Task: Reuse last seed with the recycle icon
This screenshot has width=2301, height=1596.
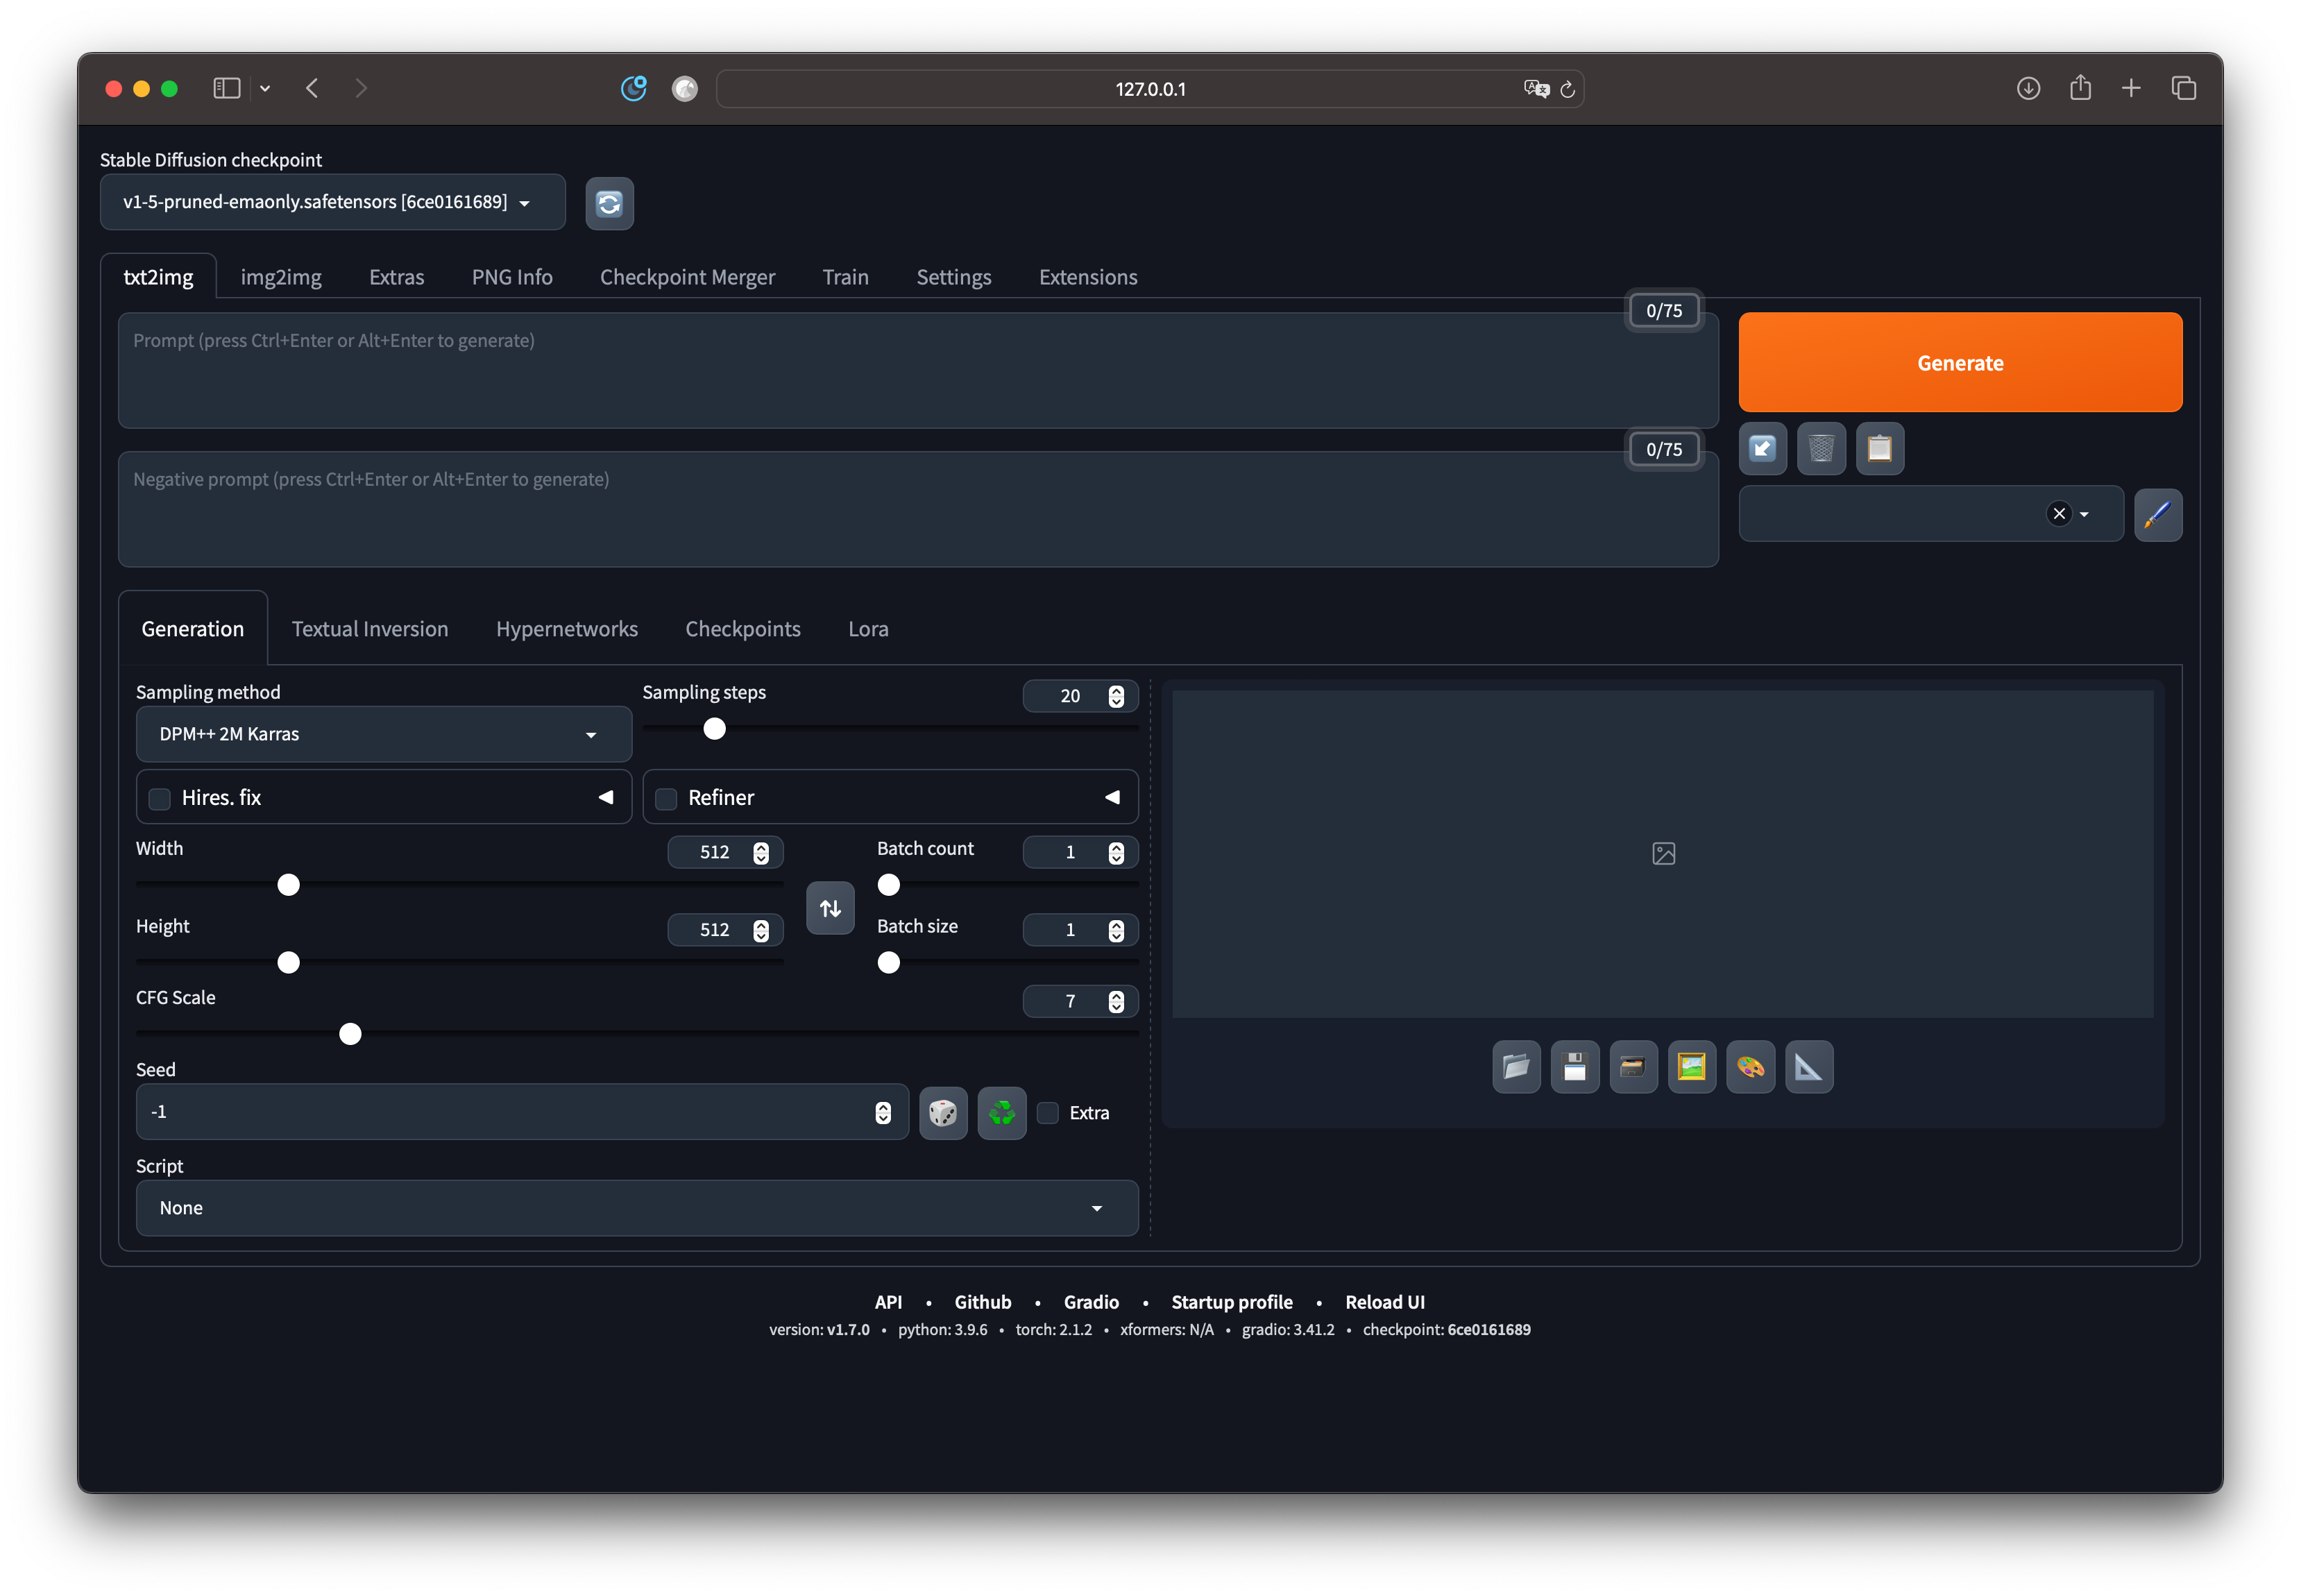Action: 1001,1112
